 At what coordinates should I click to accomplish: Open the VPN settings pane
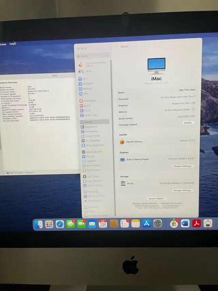(83, 93)
